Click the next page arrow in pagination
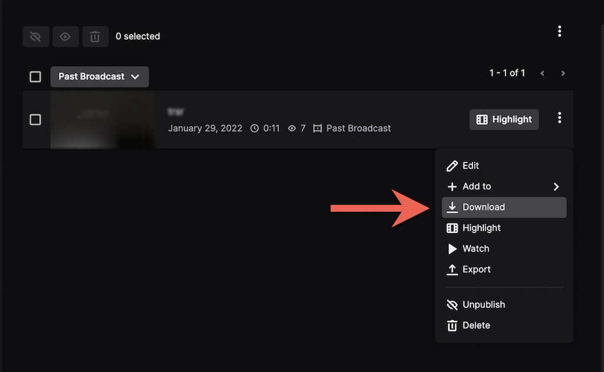Screen dimensions: 604x372 [x=563, y=73]
